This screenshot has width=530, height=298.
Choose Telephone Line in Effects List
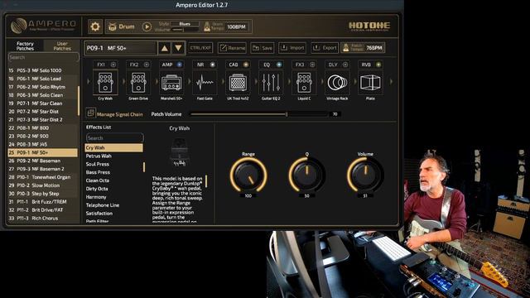[x=113, y=205]
